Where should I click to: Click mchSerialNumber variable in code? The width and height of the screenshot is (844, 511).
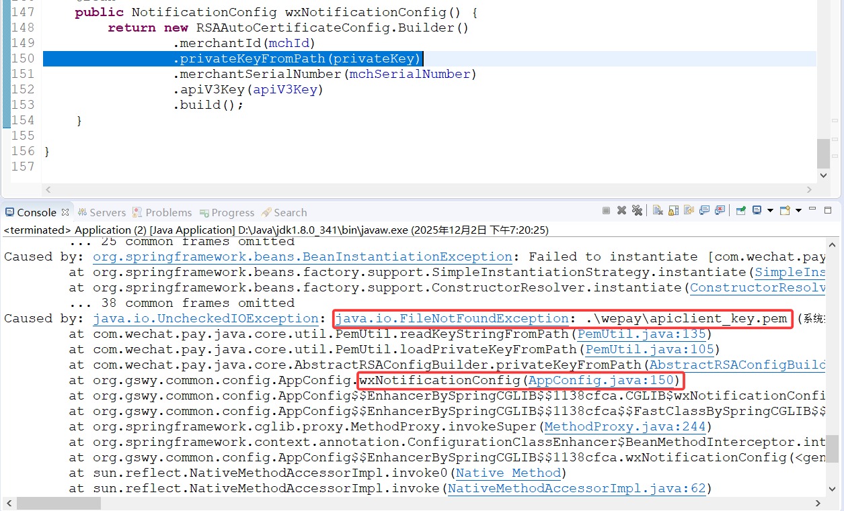pyautogui.click(x=410, y=75)
